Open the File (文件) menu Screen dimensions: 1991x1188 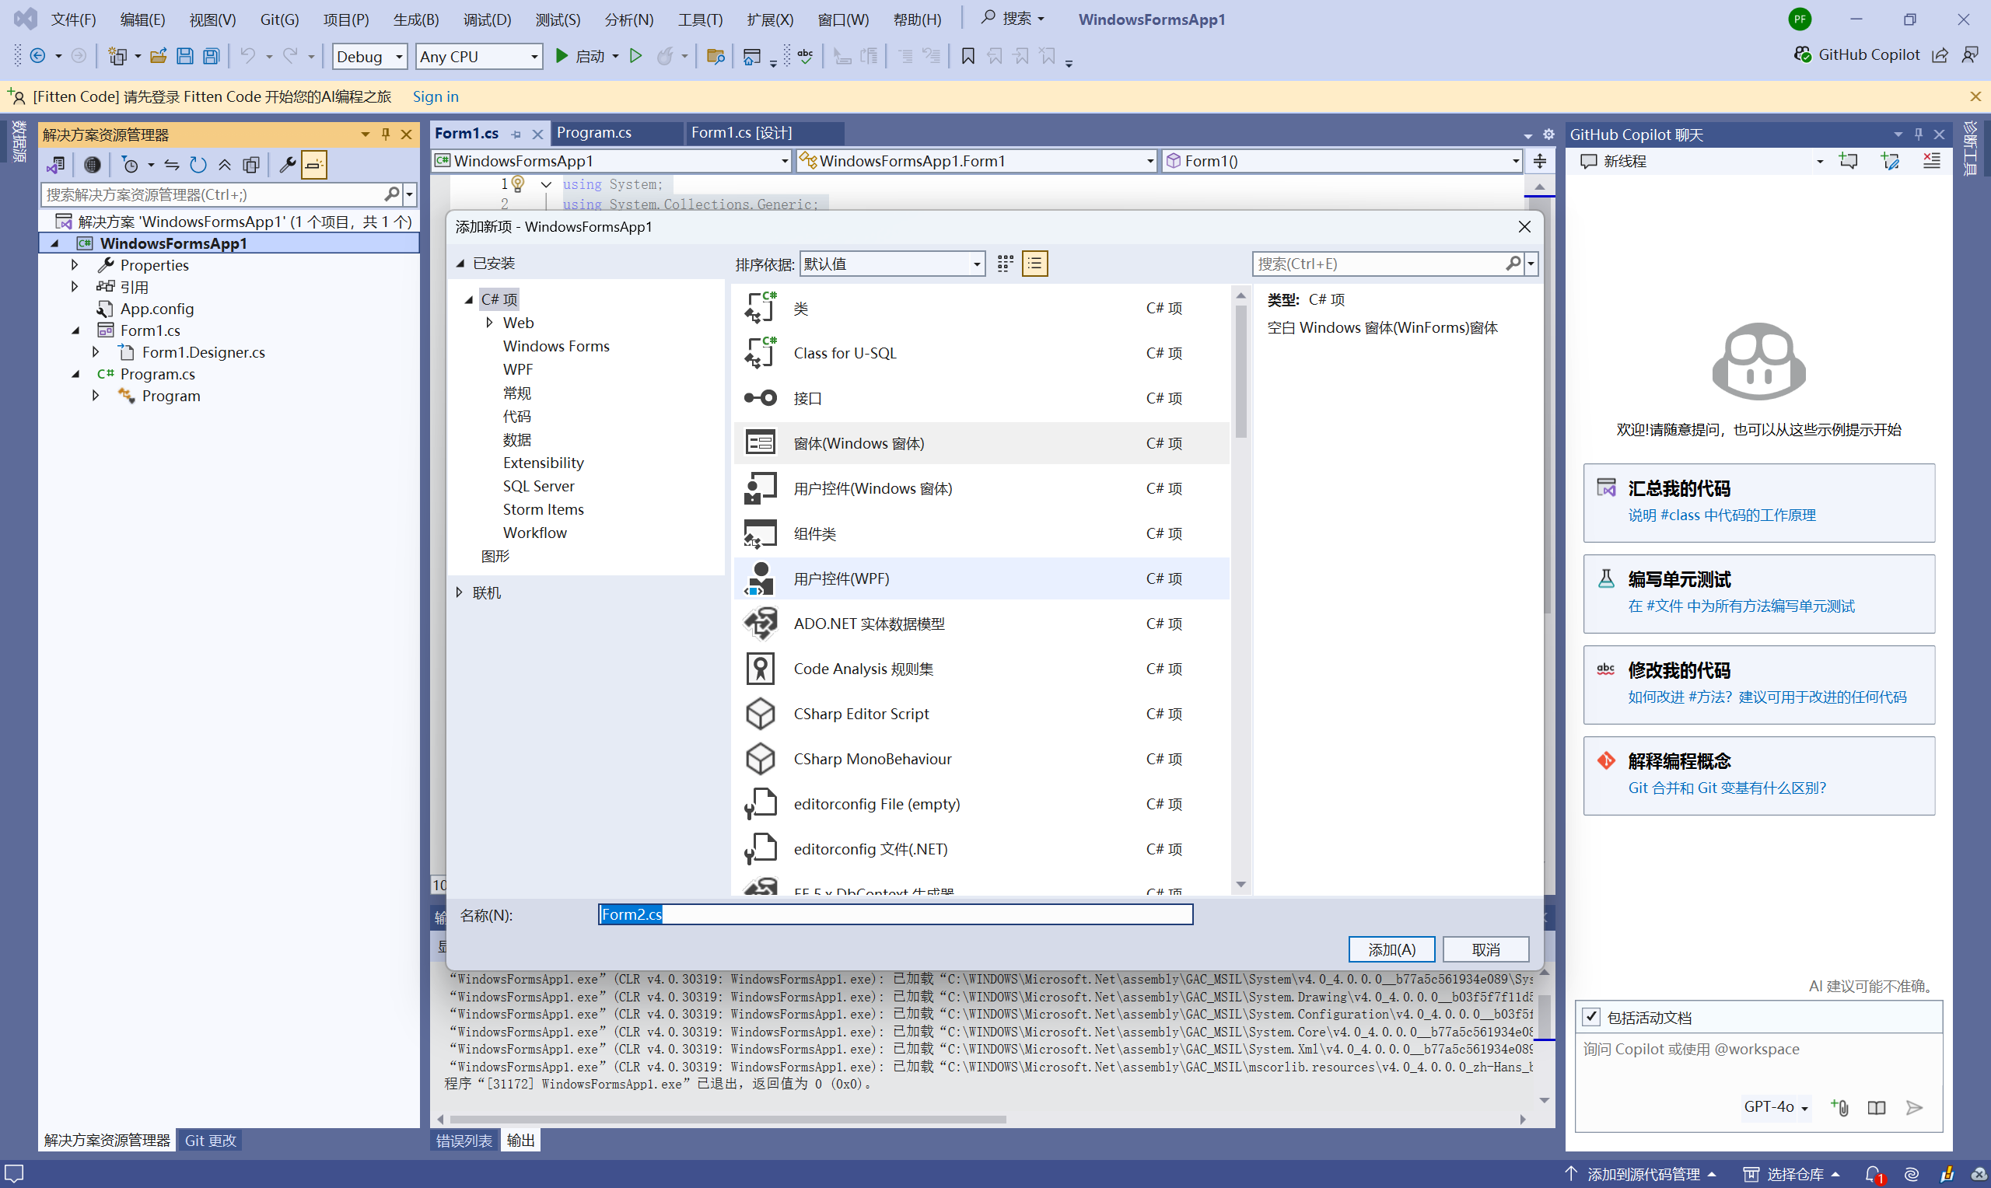coord(73,19)
